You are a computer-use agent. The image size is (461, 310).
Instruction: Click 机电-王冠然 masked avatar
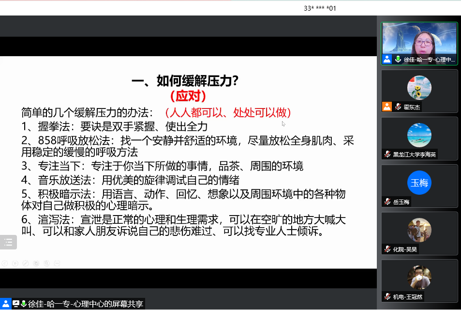pos(419,278)
